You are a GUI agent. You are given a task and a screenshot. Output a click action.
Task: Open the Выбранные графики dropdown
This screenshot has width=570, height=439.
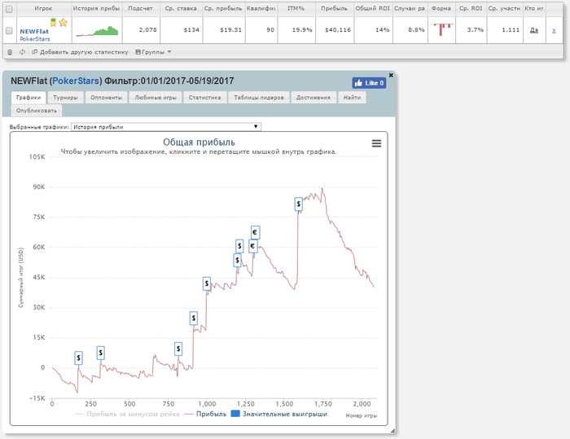(166, 126)
